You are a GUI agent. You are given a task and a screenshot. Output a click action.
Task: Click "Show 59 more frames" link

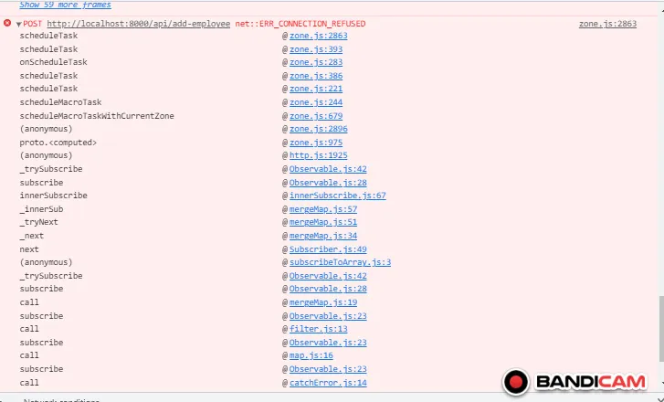[x=65, y=5]
